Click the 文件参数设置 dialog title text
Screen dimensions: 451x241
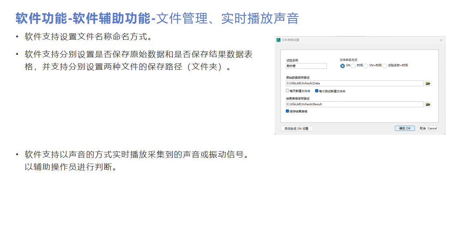tap(291, 40)
